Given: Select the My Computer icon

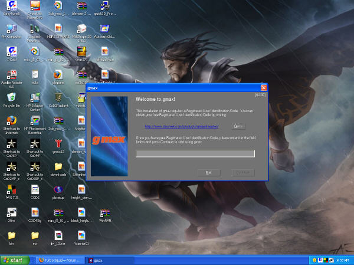Looking at the screenshot, I should click(x=12, y=31).
